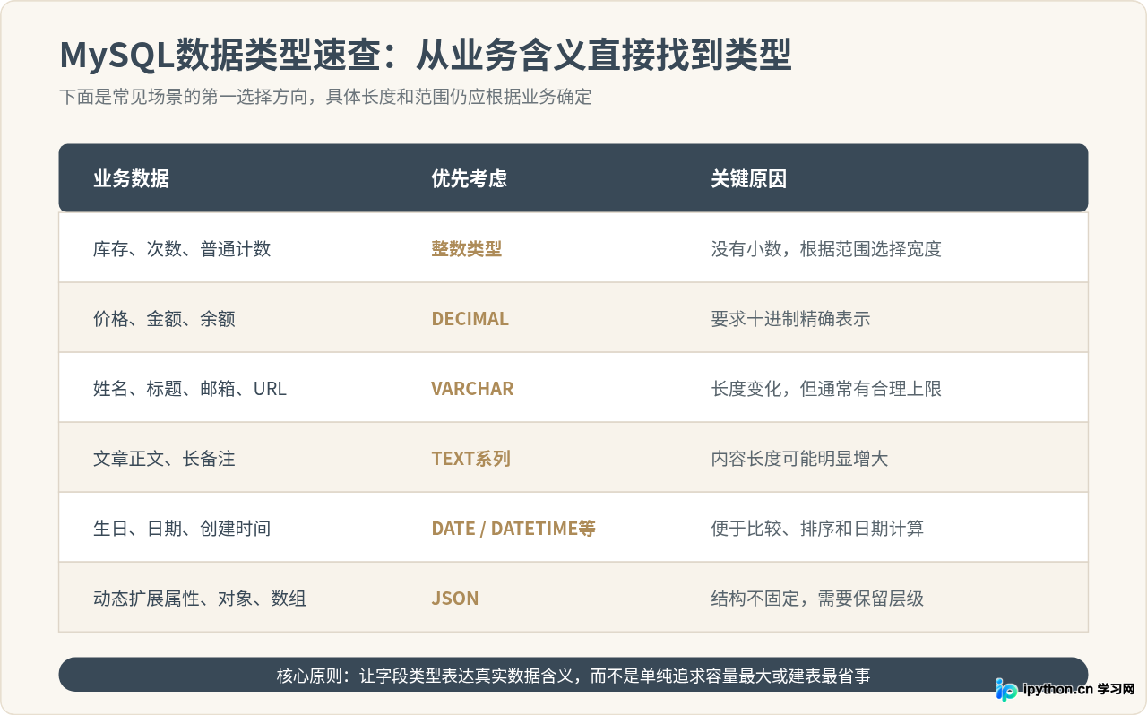Select the cell '文章正文、长备注'
This screenshot has height=715, width=1147.
point(164,458)
